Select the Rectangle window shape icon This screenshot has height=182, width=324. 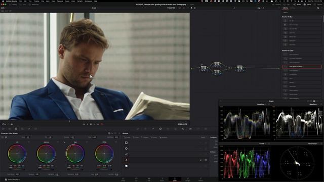(x=126, y=143)
